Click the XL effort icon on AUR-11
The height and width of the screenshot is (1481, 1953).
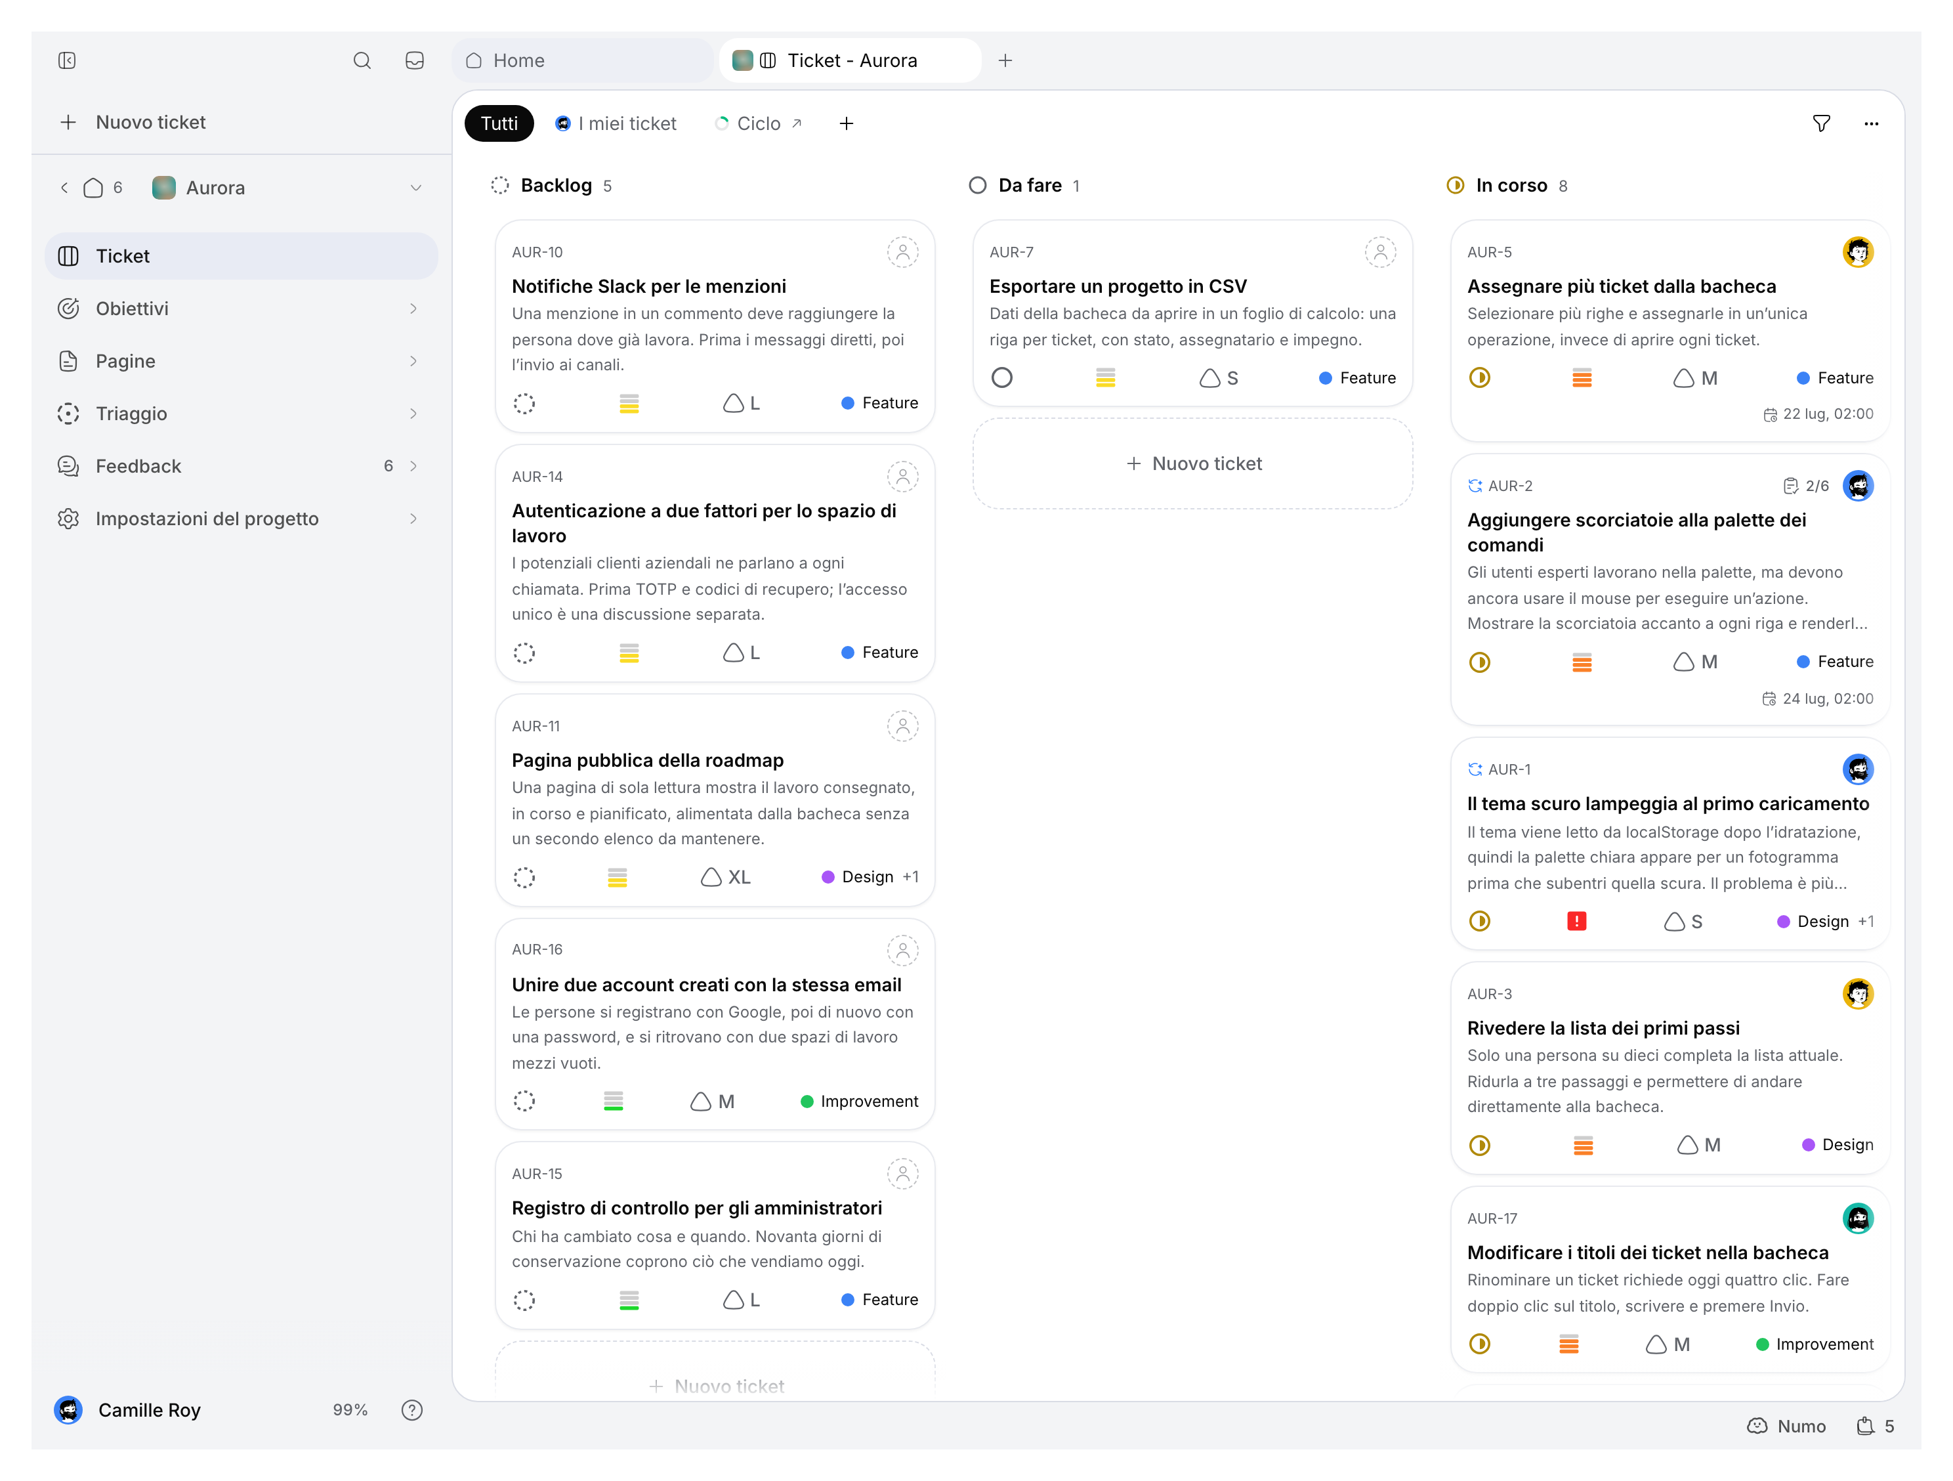click(x=726, y=877)
